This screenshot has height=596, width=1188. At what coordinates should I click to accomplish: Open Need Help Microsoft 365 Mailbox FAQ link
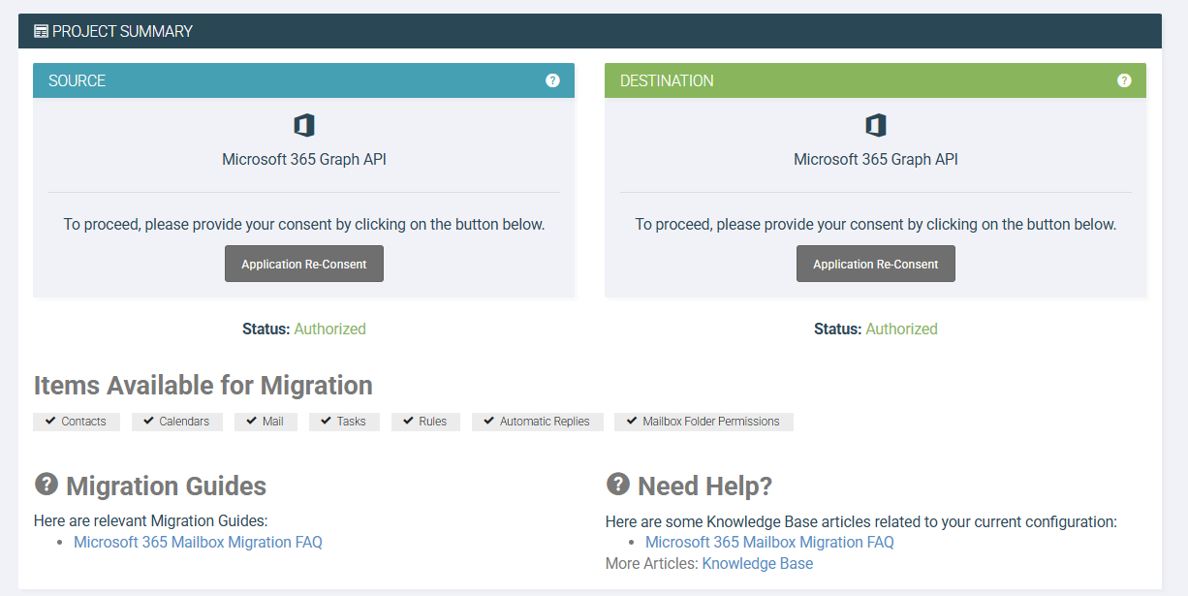tap(769, 543)
